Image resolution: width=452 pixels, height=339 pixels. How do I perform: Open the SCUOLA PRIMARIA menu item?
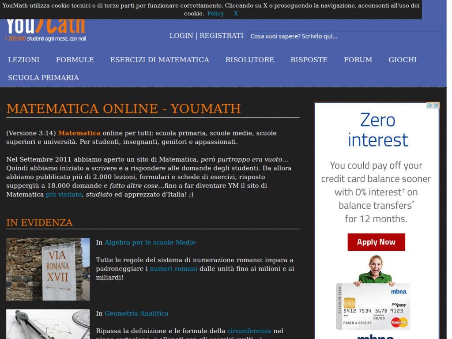pos(44,78)
